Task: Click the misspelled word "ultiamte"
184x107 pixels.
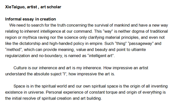Action: coord(139,50)
